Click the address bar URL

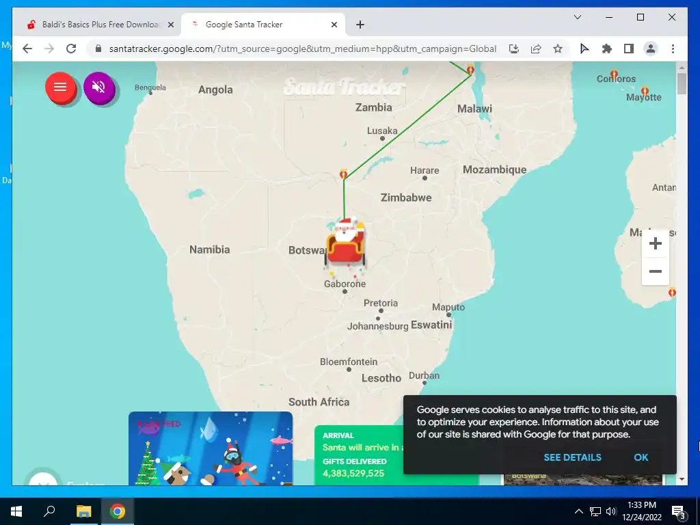302,49
